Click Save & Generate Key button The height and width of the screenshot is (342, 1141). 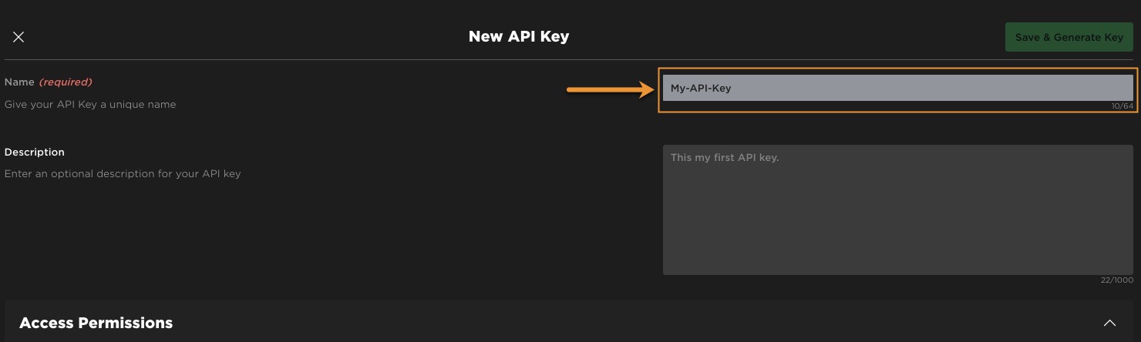pos(1069,37)
